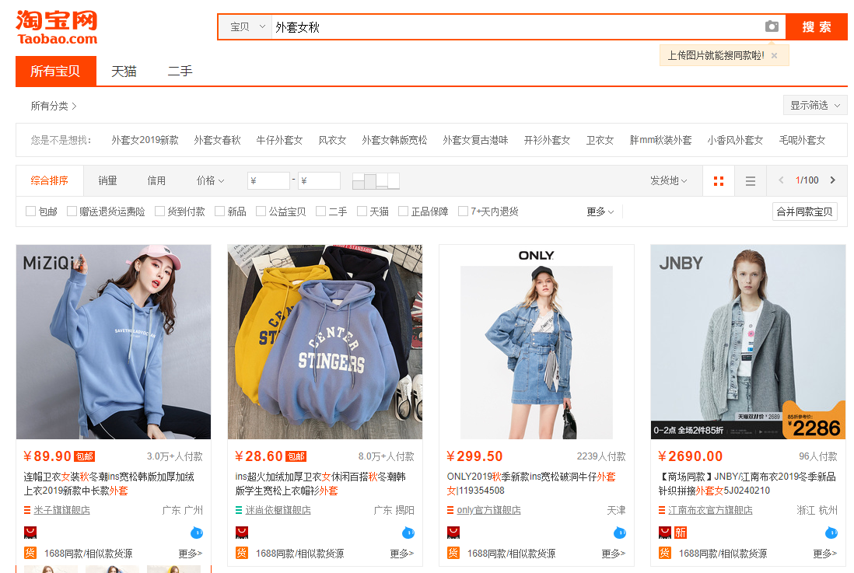
Task: Click the price range histogram slider
Action: (x=376, y=181)
